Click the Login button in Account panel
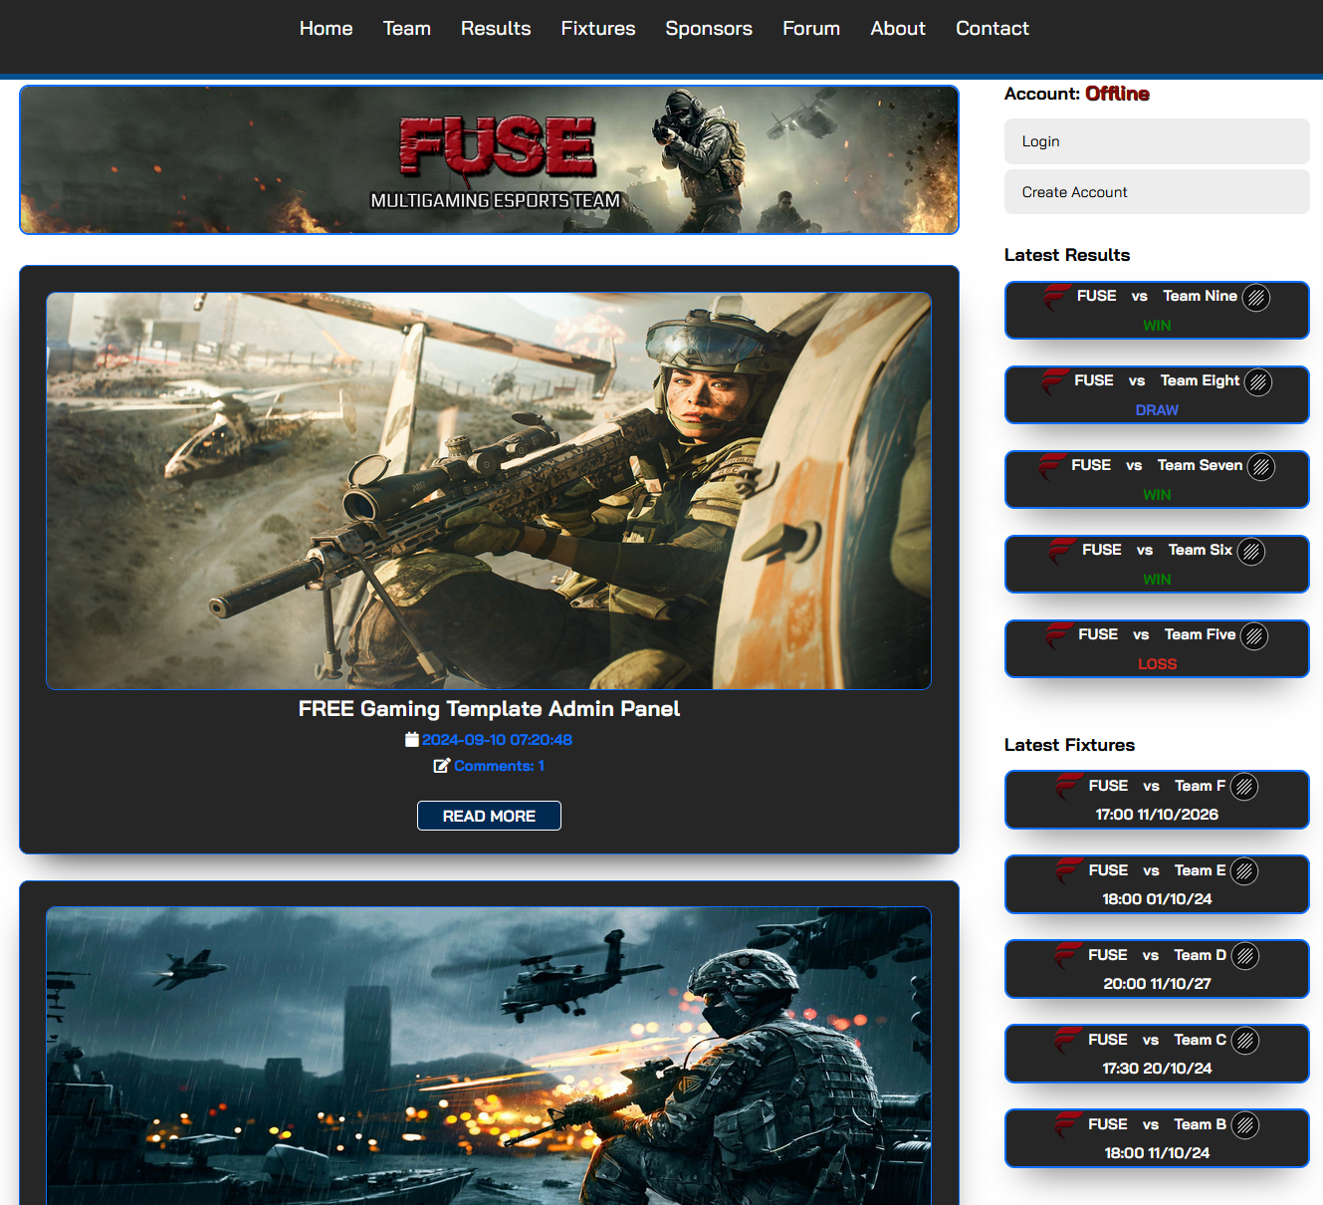 pyautogui.click(x=1157, y=141)
